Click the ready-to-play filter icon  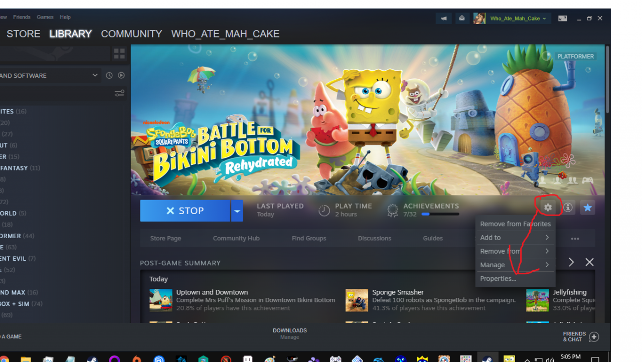pyautogui.click(x=121, y=75)
